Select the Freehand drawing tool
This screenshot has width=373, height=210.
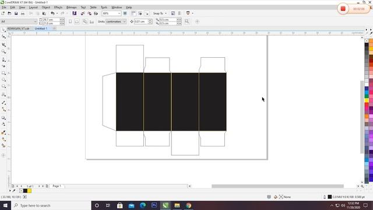coord(3,60)
